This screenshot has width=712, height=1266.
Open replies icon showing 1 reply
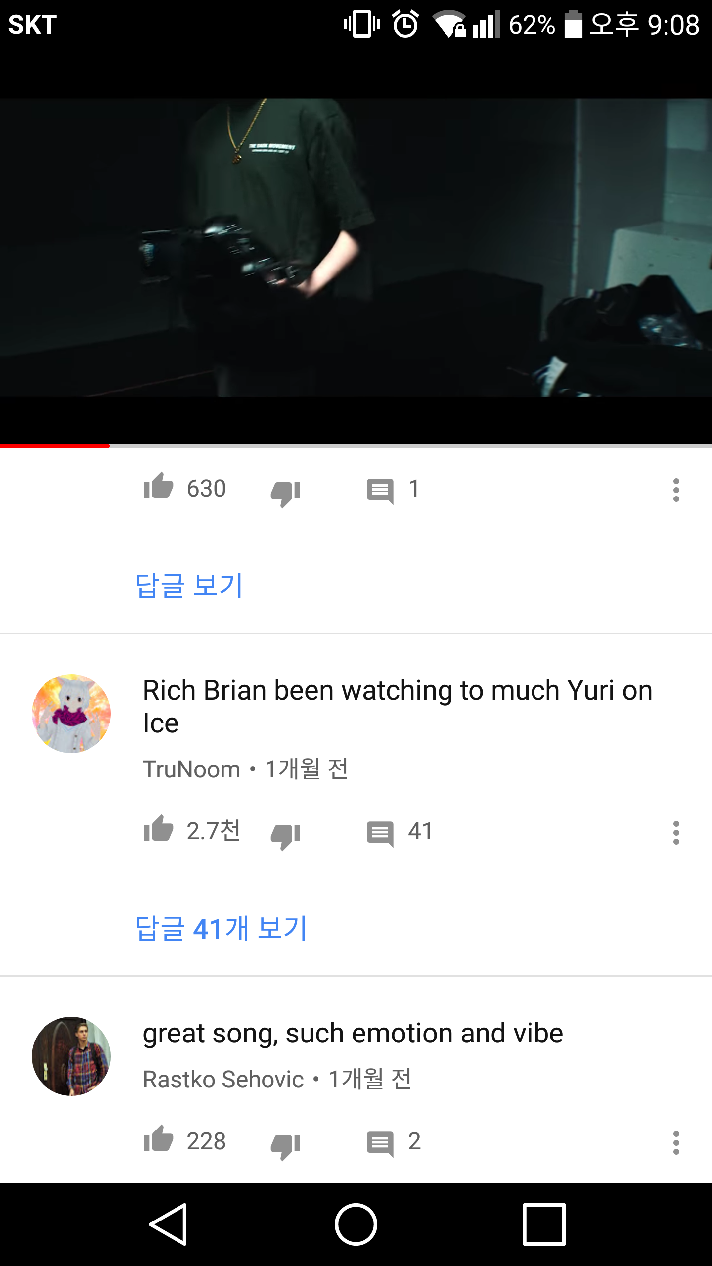[x=380, y=491]
